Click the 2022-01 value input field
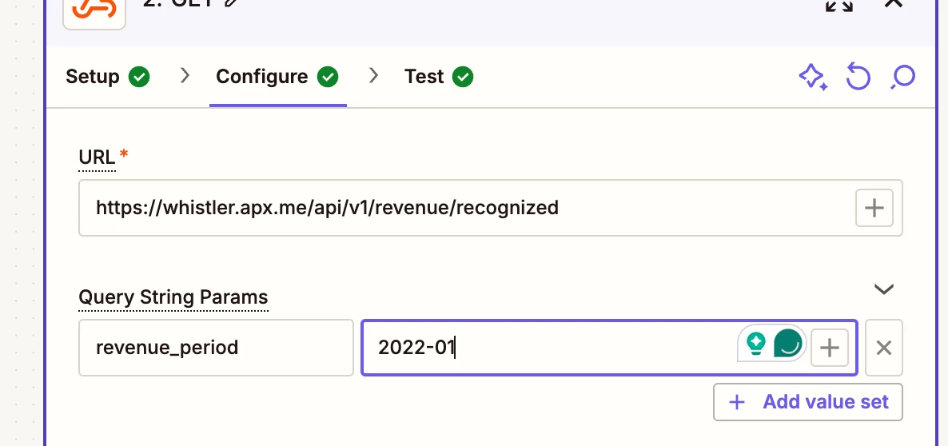 [609, 348]
